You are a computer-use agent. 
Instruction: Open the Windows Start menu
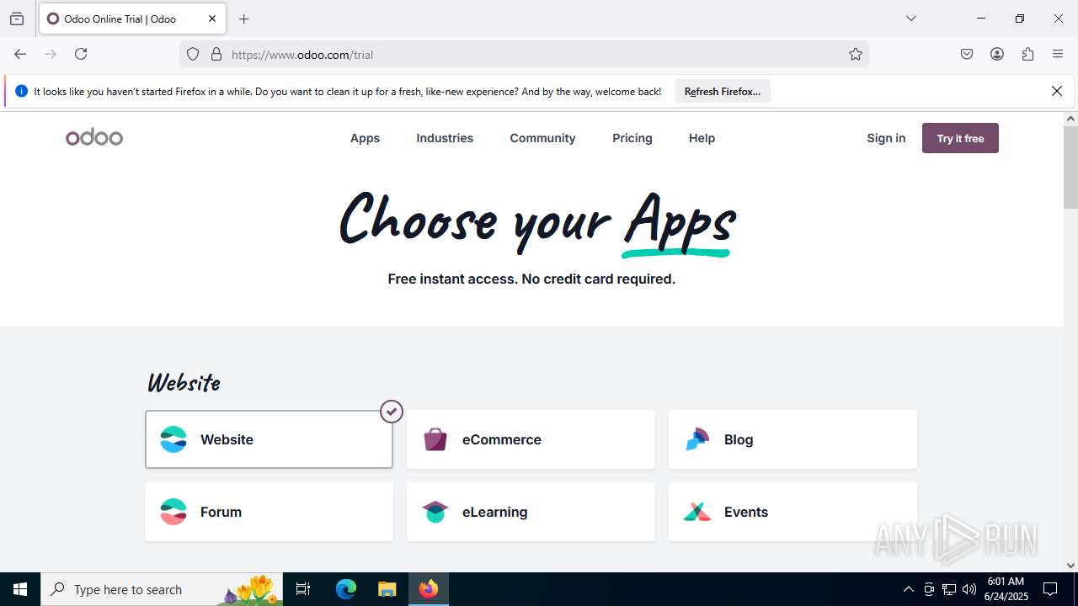(20, 589)
